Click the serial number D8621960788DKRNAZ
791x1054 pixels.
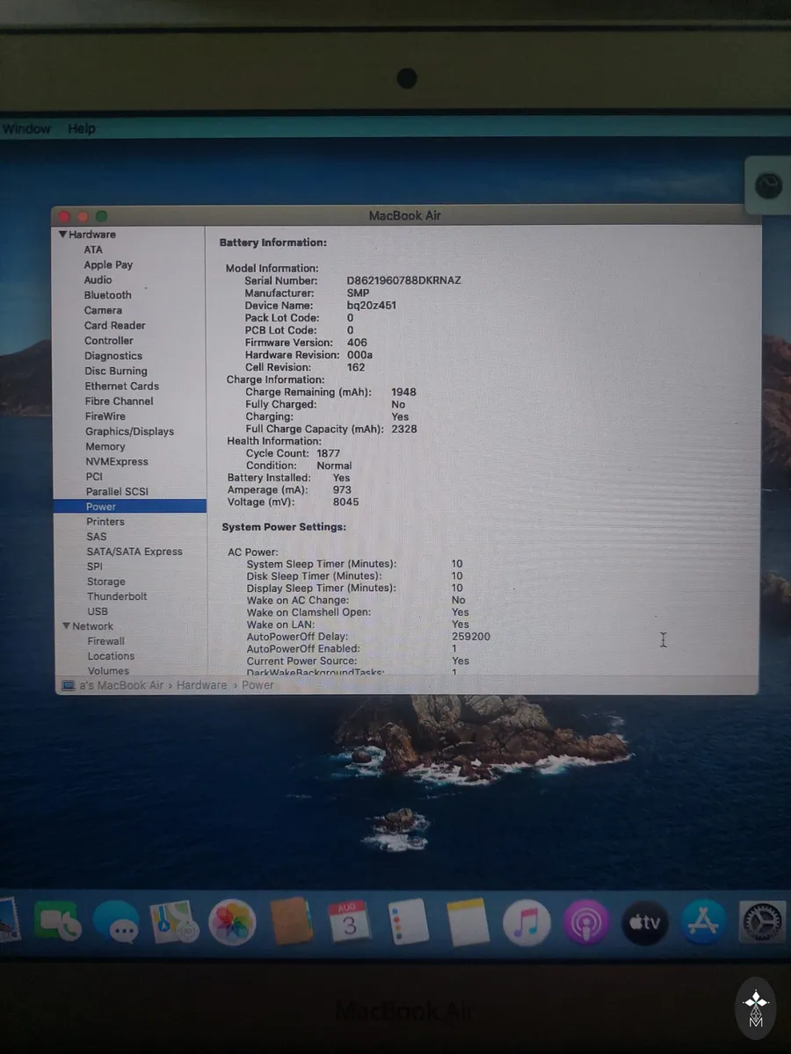403,280
